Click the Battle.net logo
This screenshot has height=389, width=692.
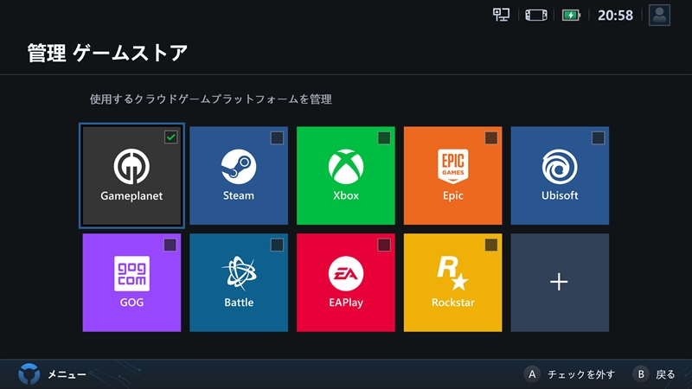click(x=239, y=273)
